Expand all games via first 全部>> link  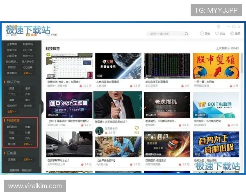coord(27,73)
